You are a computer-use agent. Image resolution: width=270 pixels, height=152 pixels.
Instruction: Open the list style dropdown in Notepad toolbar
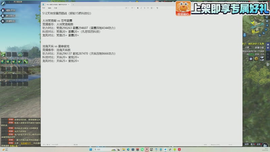133,8
